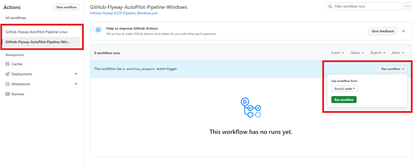Open the Actor filter dropdown

click(398, 53)
